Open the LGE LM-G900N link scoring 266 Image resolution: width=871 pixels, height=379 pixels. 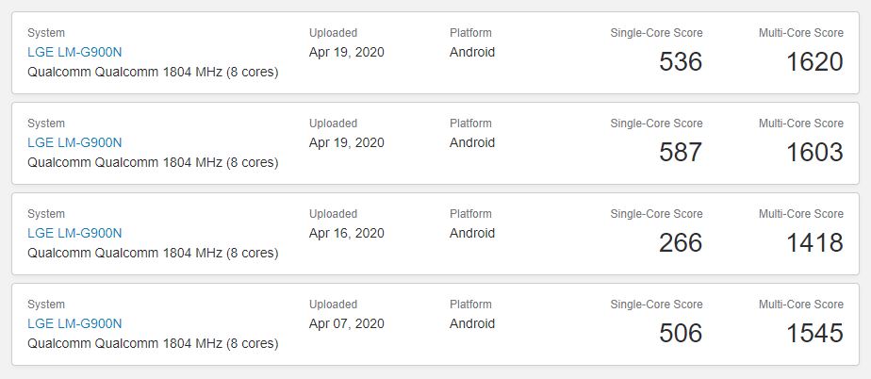click(x=74, y=234)
